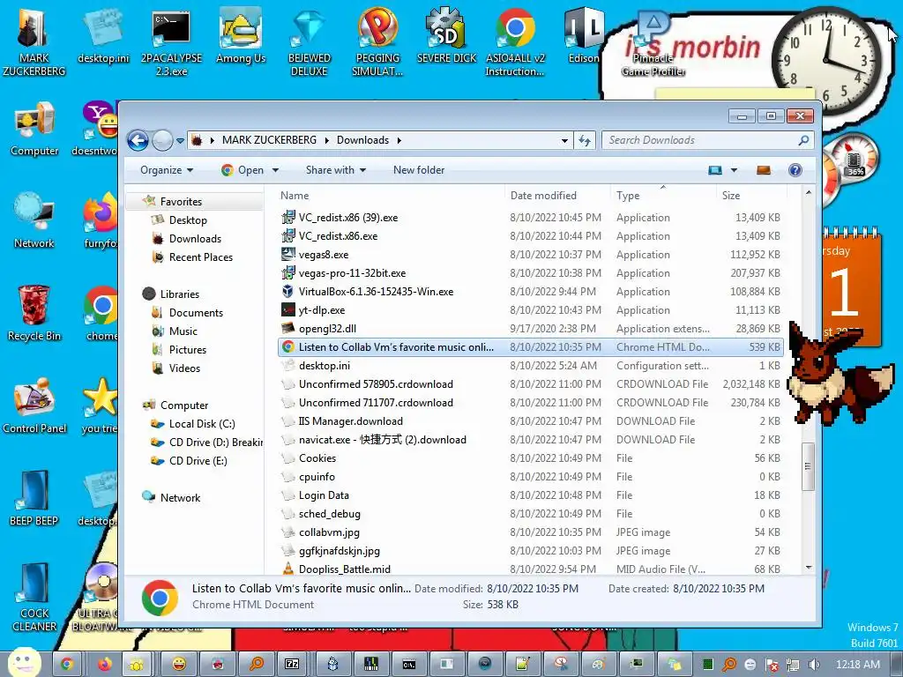
Task: Select the IIS Manager.download file
Action: [x=530, y=420]
